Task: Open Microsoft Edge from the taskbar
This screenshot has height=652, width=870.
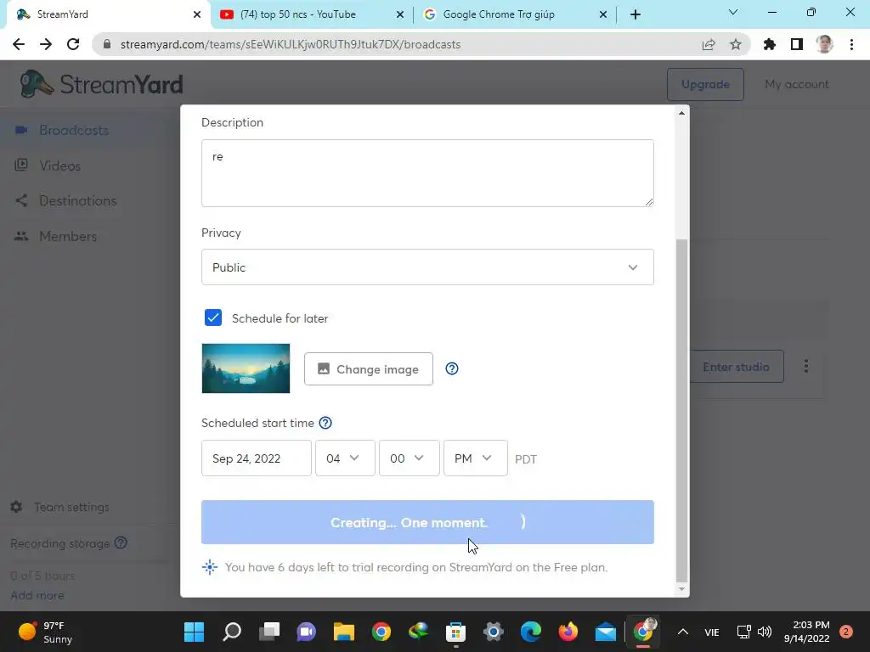Action: pyautogui.click(x=530, y=632)
